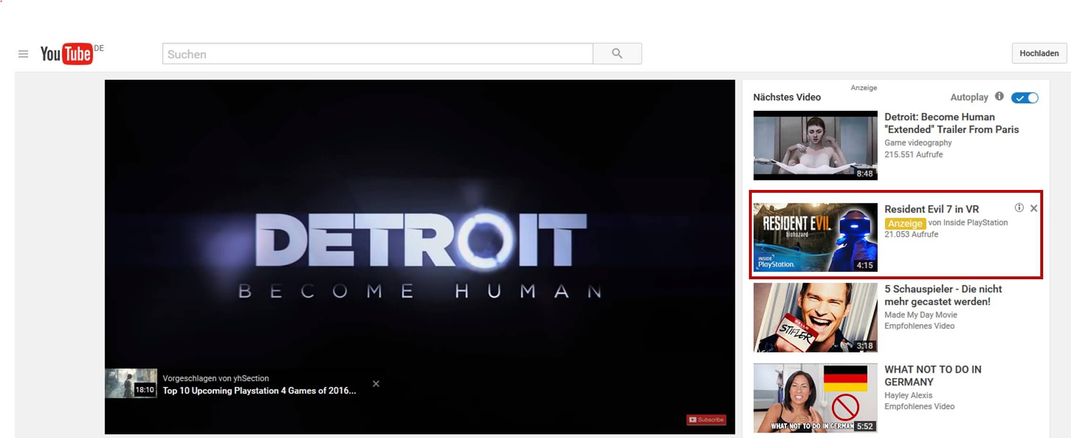
Task: Close the suggested Playstation games overlay
Action: pos(375,384)
